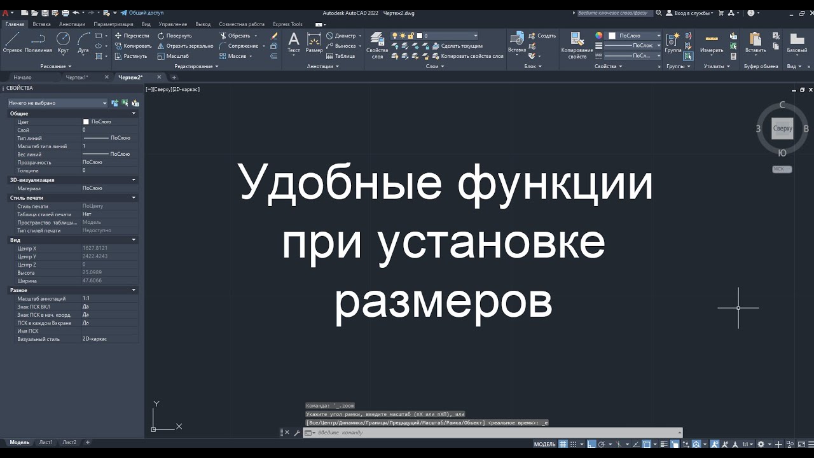Expand the Аннотации panel
This screenshot has width=814, height=458.
point(322,66)
